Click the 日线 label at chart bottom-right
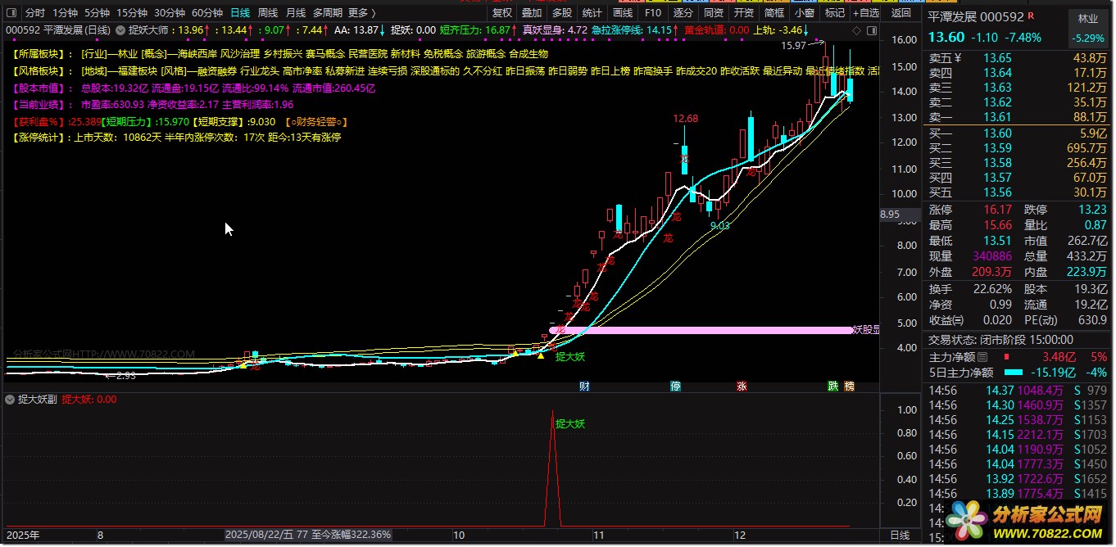Screen dimensions: 1116x547 (899, 536)
